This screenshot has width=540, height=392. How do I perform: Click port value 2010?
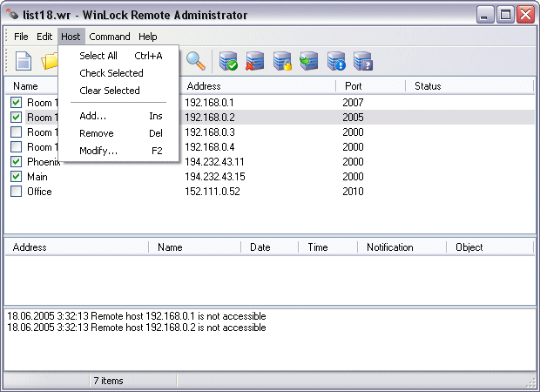point(353,192)
